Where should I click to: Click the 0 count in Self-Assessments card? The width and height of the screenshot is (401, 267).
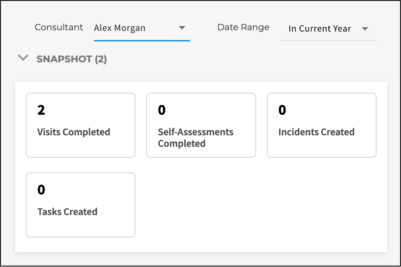tap(162, 110)
